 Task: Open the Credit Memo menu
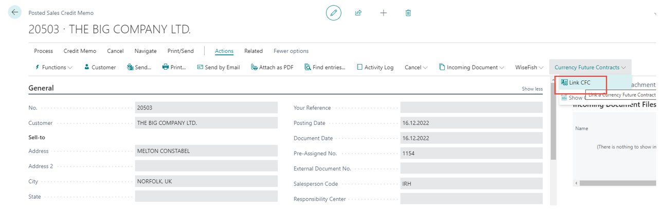80,51
